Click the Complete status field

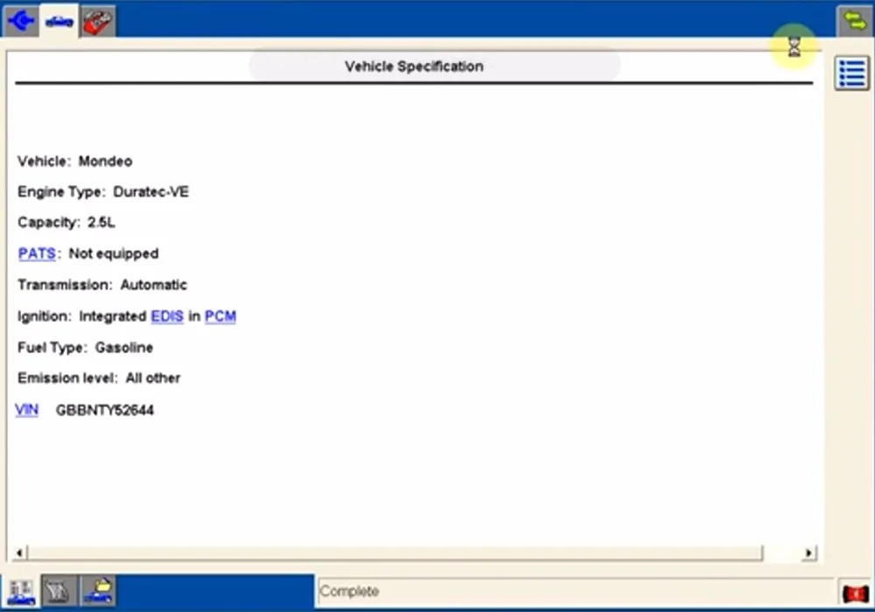[575, 591]
